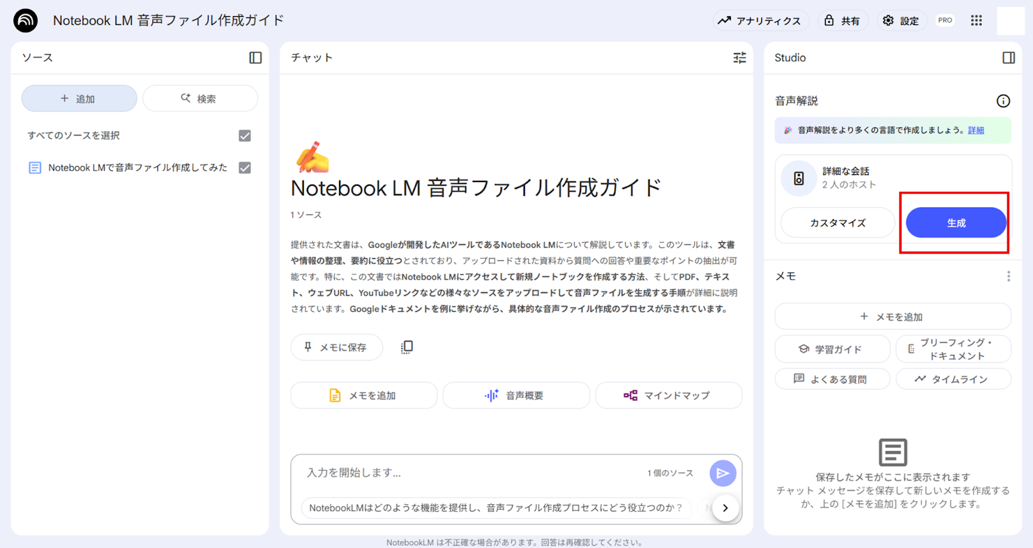This screenshot has width=1033, height=548.
Task: Click the notebook title in the header
Action: click(169, 21)
